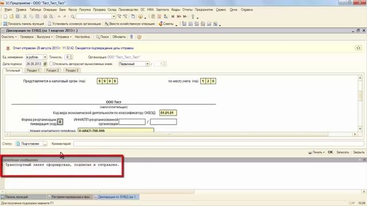Click Установить основную организацию button
The height and width of the screenshot is (206, 367).
tap(75, 24)
